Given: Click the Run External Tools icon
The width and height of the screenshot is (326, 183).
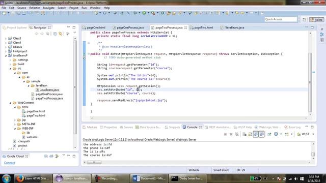Looking at the screenshot, I should pyautogui.click(x=153, y=13).
